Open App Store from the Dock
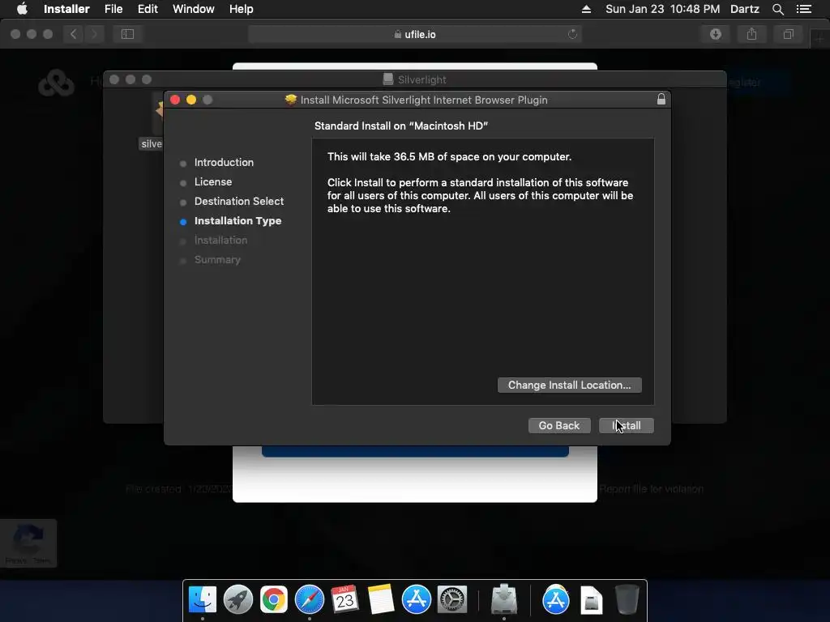The height and width of the screenshot is (622, 830). pyautogui.click(x=416, y=600)
